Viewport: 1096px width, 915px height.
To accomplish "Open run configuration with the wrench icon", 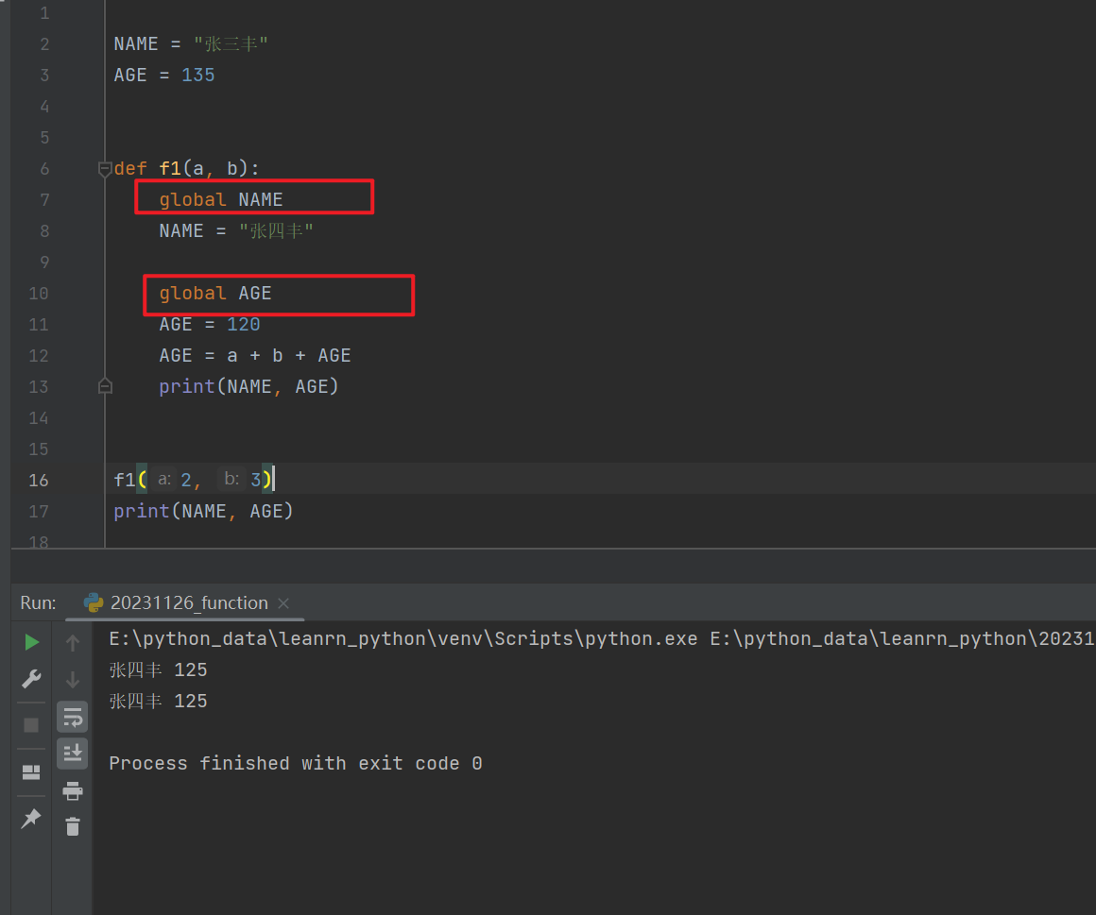I will 31,679.
